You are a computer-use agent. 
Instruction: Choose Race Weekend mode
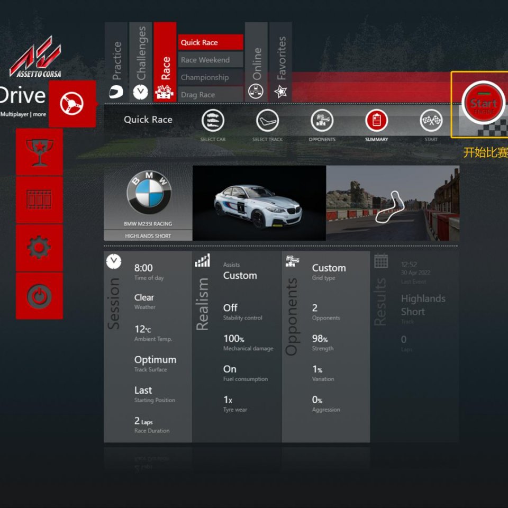pyautogui.click(x=211, y=60)
